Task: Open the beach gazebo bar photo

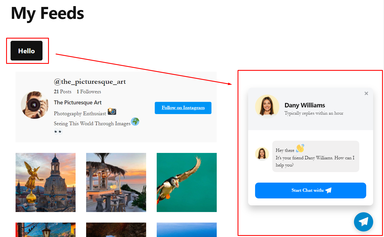Action: pyautogui.click(x=116, y=182)
